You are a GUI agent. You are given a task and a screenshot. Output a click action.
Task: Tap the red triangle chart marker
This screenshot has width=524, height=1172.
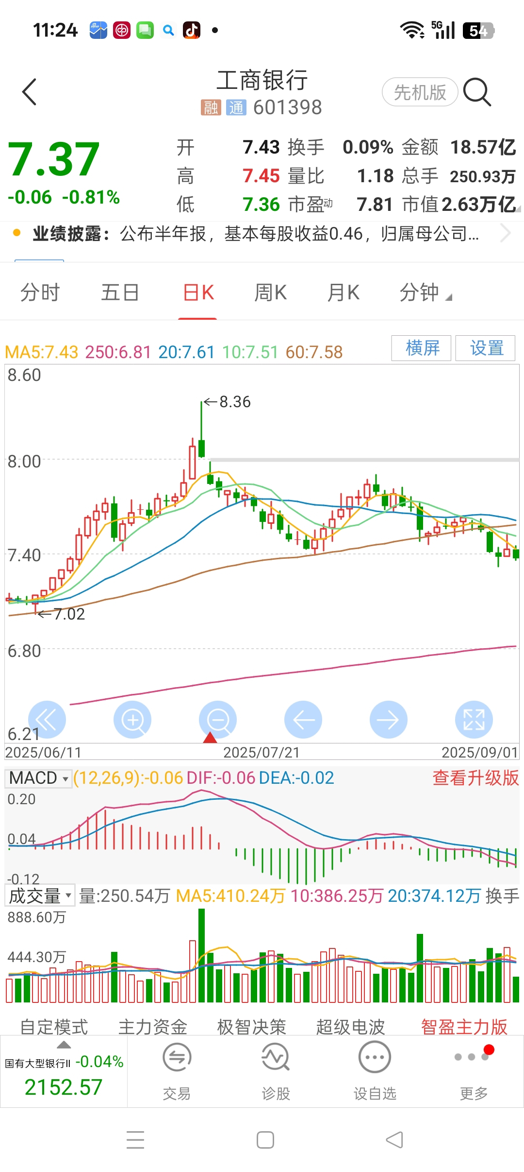(x=210, y=738)
